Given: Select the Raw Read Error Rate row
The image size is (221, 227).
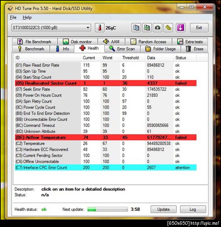Looking at the screenshot, I should point(106,65).
